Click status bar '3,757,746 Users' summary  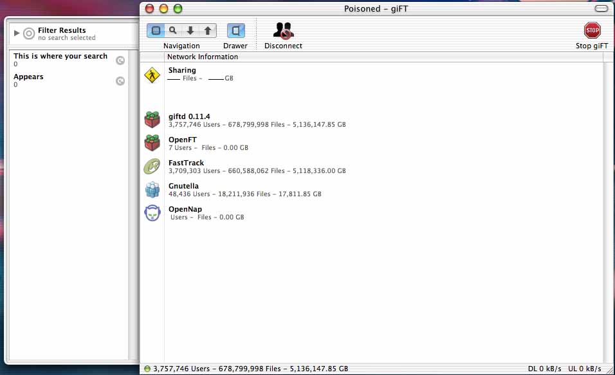click(251, 369)
